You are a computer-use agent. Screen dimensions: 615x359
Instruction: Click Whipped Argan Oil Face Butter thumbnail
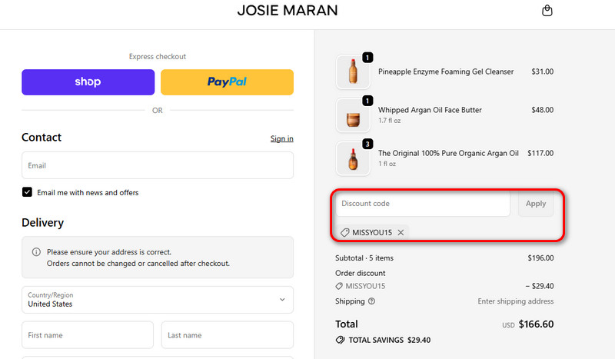click(x=353, y=115)
